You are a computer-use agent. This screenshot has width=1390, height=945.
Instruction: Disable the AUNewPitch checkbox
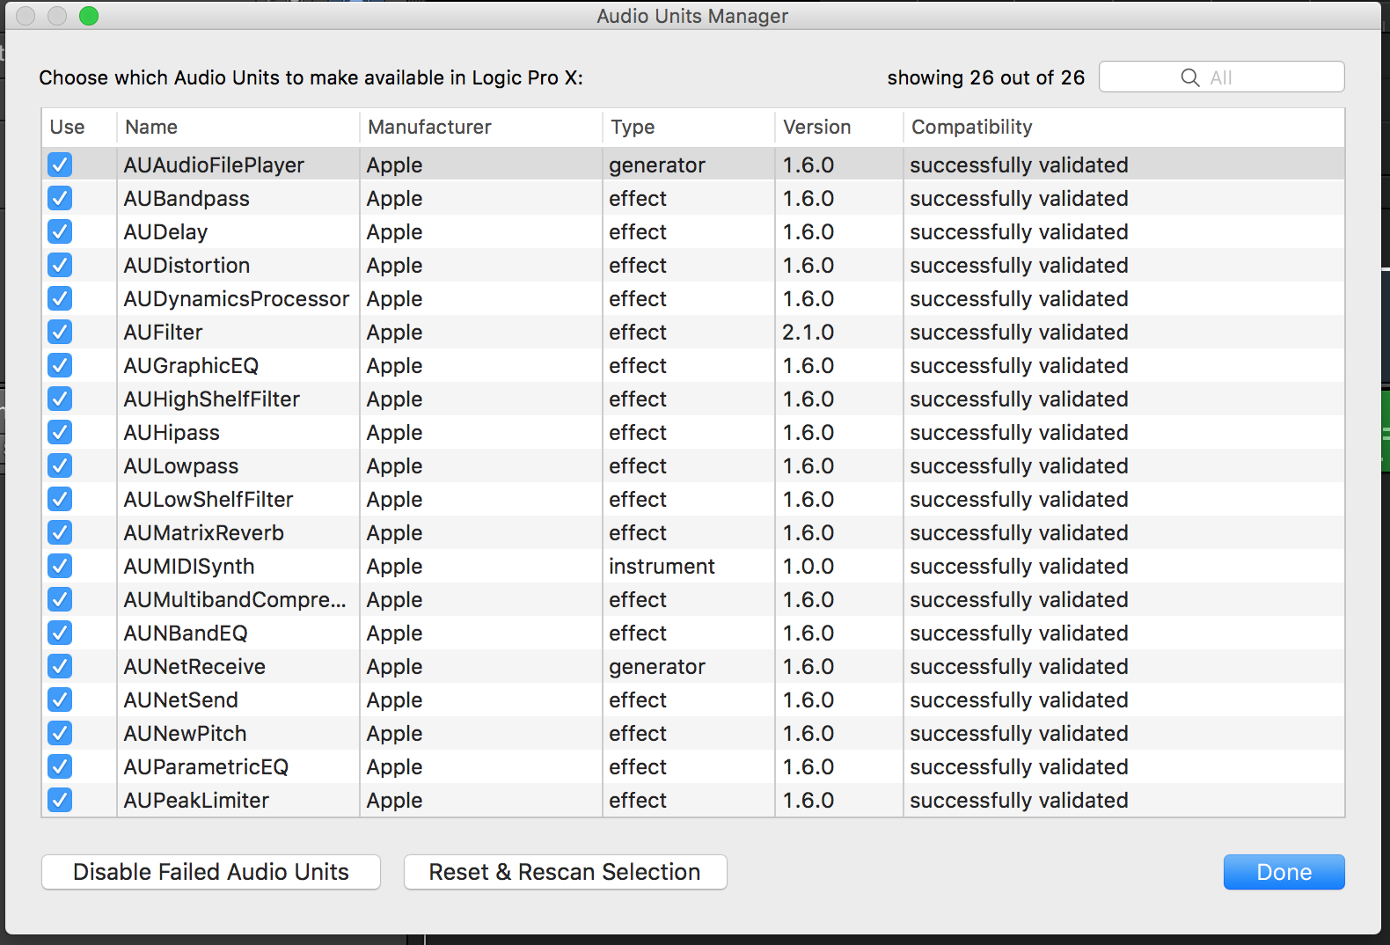pos(60,733)
